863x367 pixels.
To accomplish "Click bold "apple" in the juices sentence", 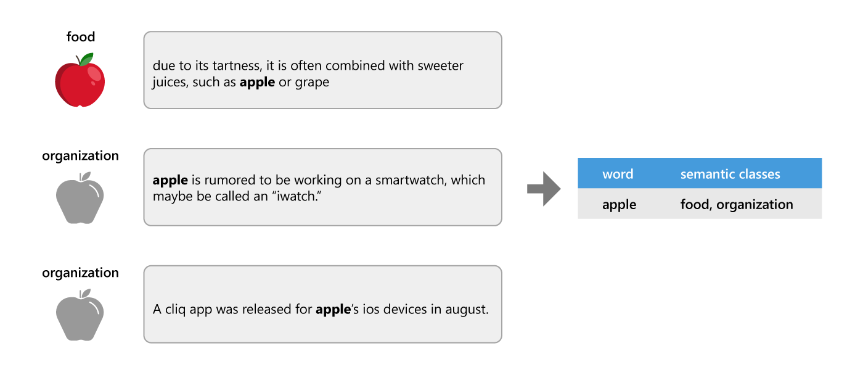I will [257, 82].
